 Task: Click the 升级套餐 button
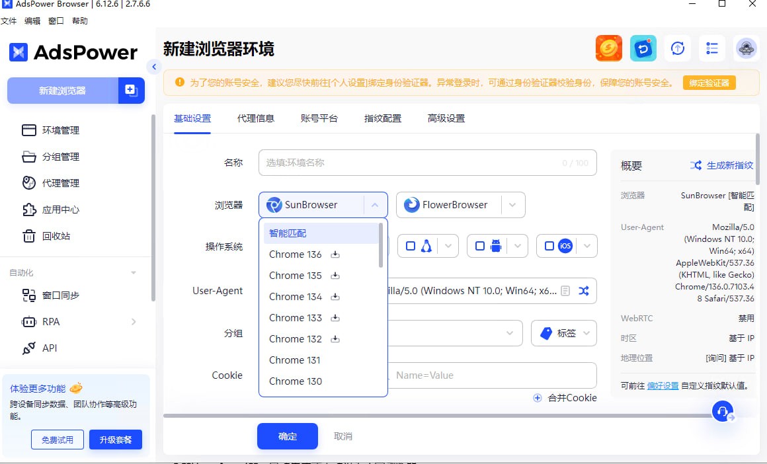point(116,440)
